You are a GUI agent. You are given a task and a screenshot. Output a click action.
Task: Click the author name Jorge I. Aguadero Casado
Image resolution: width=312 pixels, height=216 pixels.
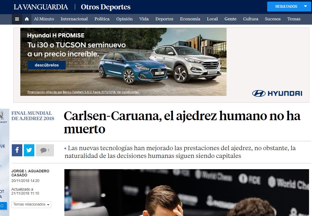pos(30,173)
